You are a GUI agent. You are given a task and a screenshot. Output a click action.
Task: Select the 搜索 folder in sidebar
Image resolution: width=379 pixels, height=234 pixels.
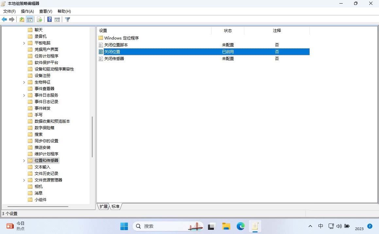38,134
